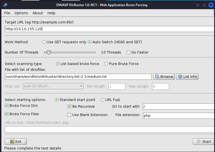Open the Help menu
This screenshot has height=152, width=215.
[51, 13]
